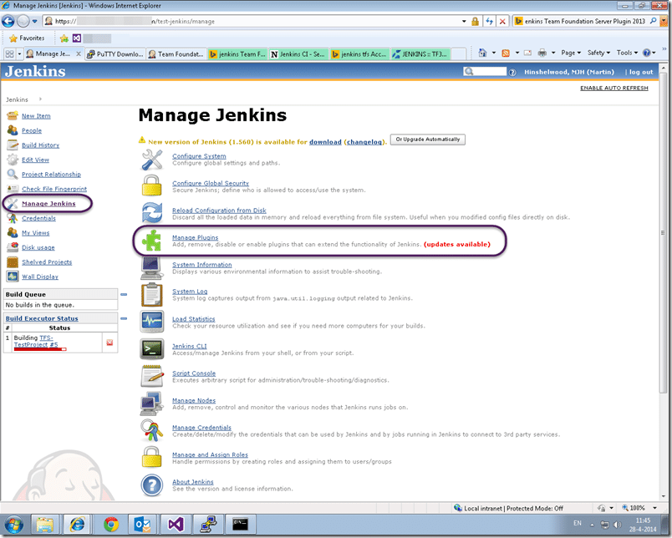Open the Build Executor Status link
This screenshot has height=538, width=672.
[42, 318]
